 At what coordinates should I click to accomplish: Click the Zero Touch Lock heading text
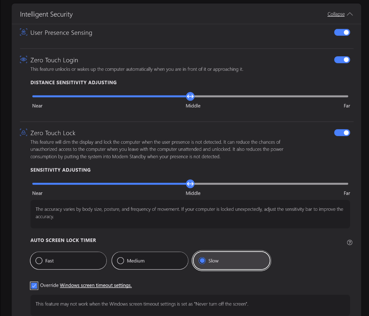coord(53,133)
